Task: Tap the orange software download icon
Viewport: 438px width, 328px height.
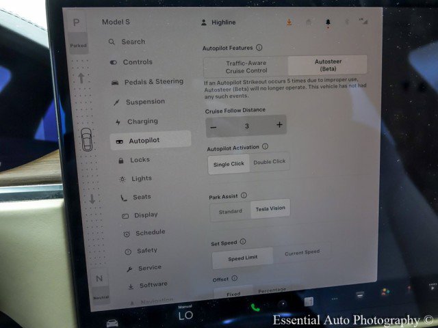Action: (289, 23)
